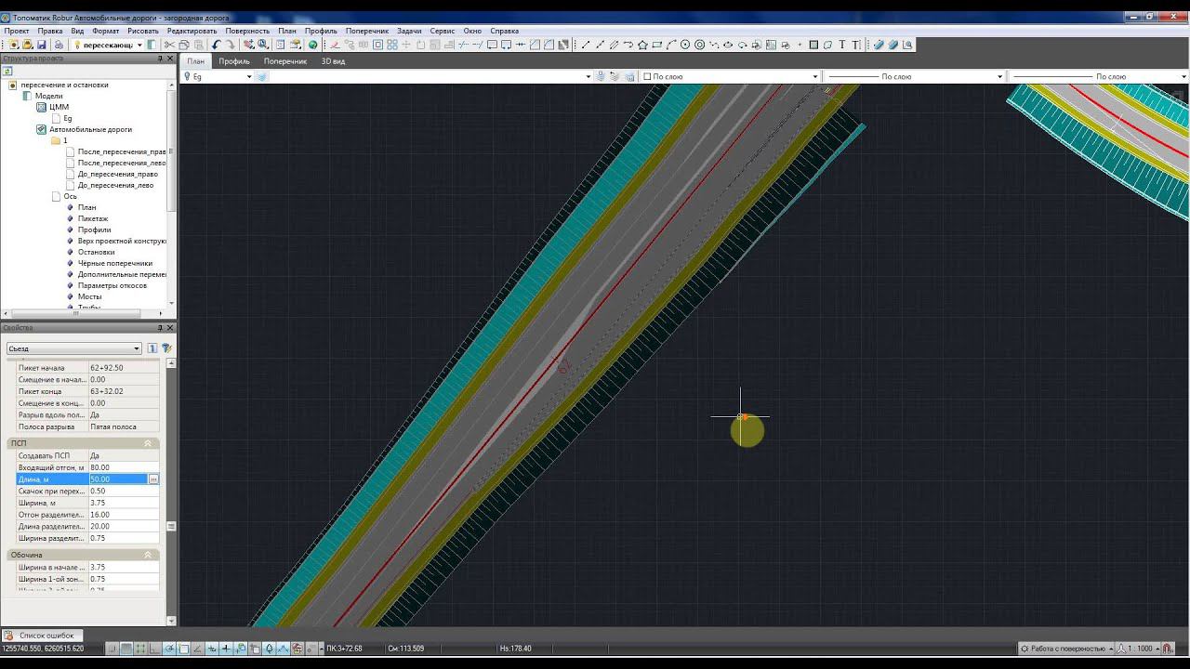Close the properties (Свойства) panel
The width and height of the screenshot is (1190, 669).
170,328
